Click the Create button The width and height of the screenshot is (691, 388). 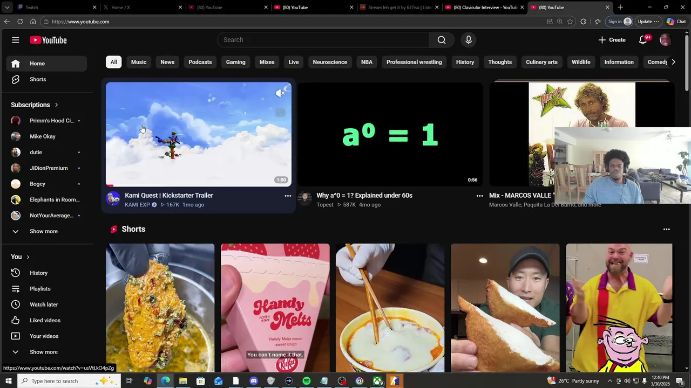point(612,40)
